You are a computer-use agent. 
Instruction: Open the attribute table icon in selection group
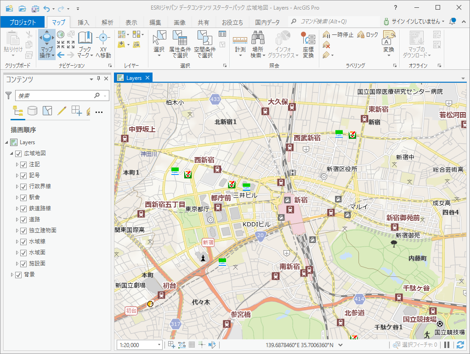point(222,34)
